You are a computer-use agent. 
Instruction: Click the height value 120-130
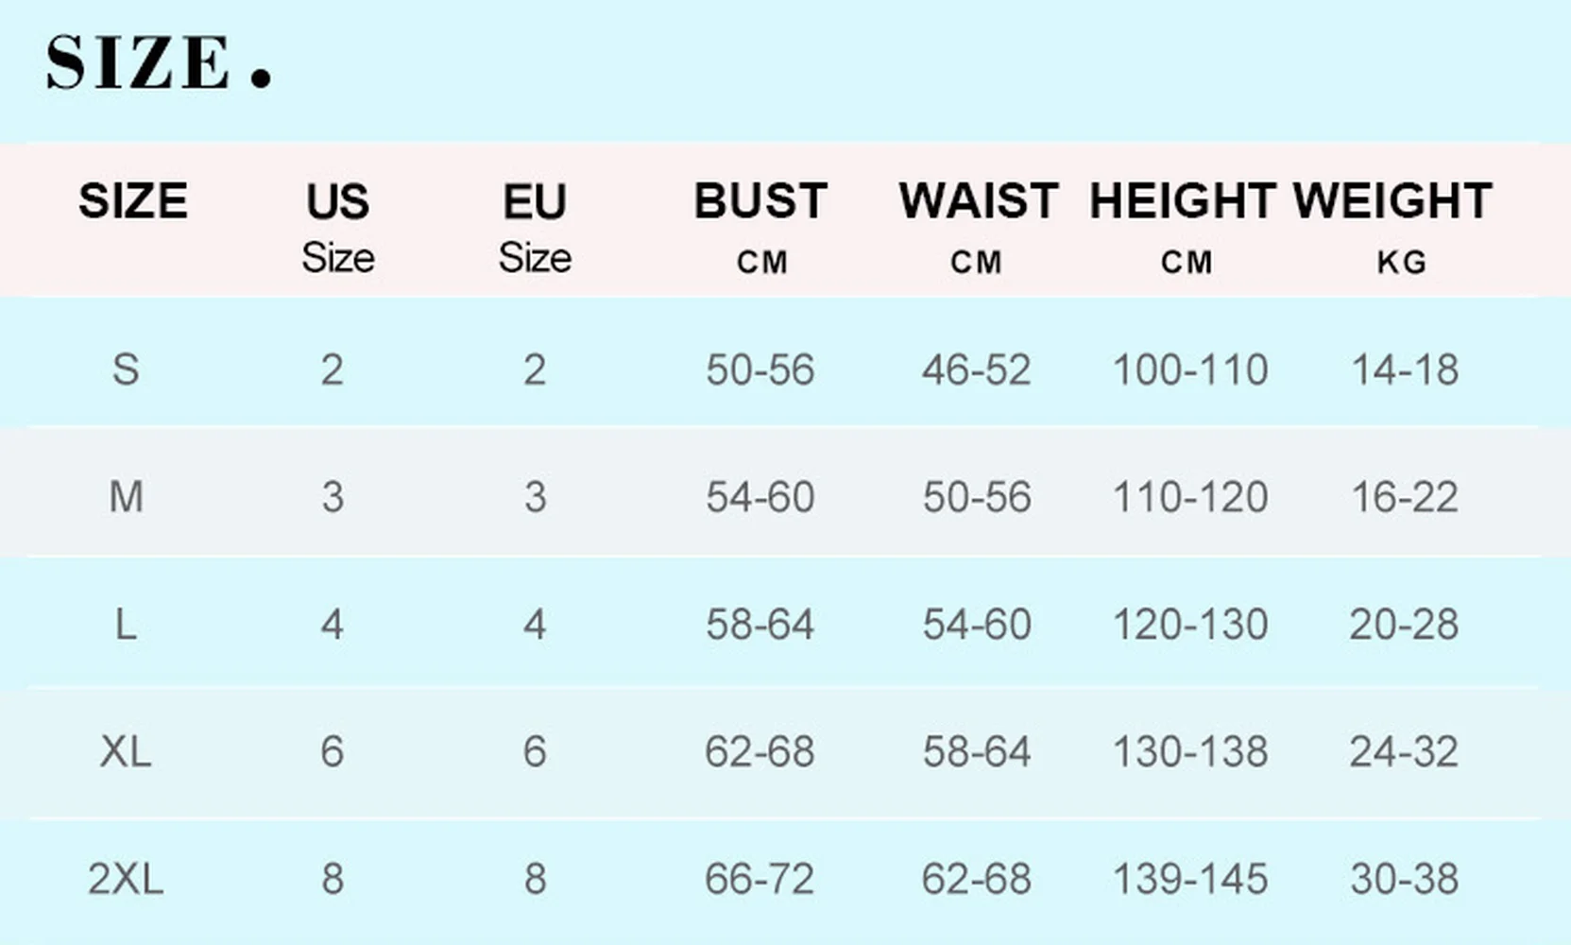tap(1190, 625)
